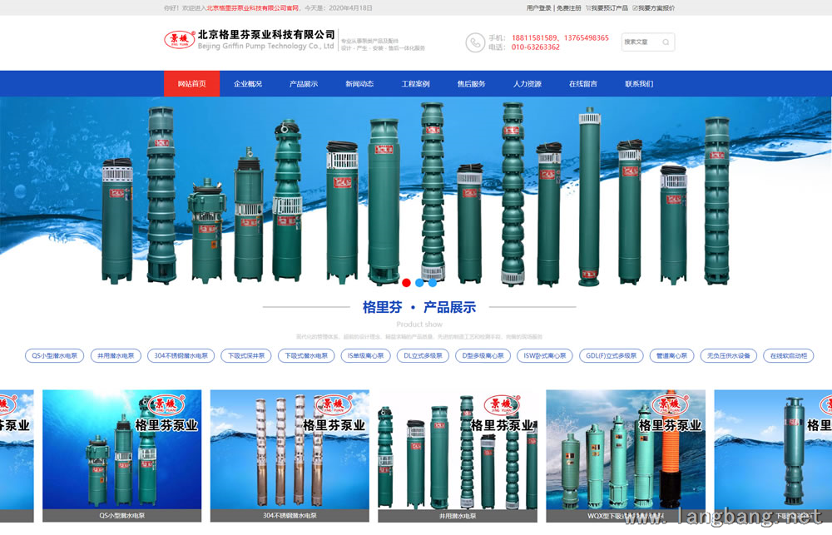The width and height of the screenshot is (832, 535).
Task: Click the GDL(F)立式多级泵 category pill
Action: (612, 355)
